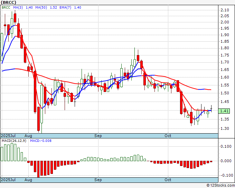Click the September peak candle near 1.80

(138, 58)
